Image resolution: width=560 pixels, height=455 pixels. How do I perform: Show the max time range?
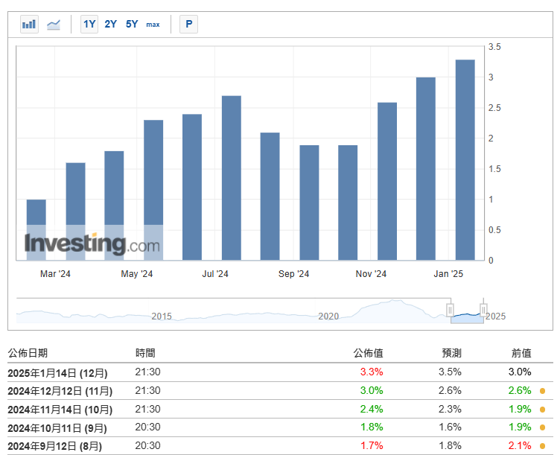coord(153,25)
